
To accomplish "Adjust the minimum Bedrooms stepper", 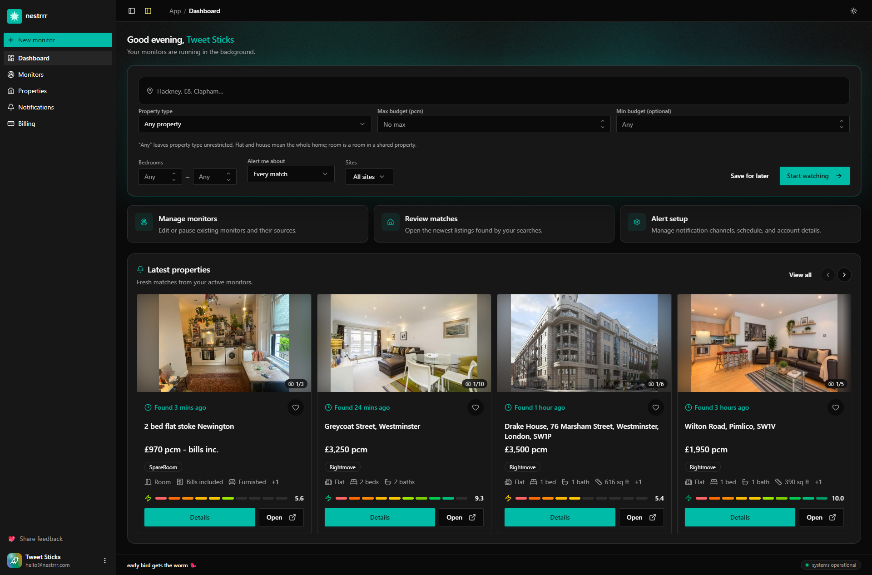I will (174, 177).
